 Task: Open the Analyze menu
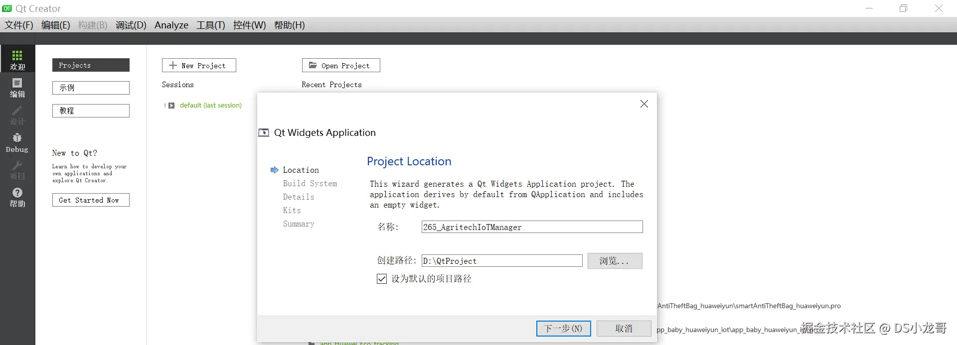pos(171,25)
